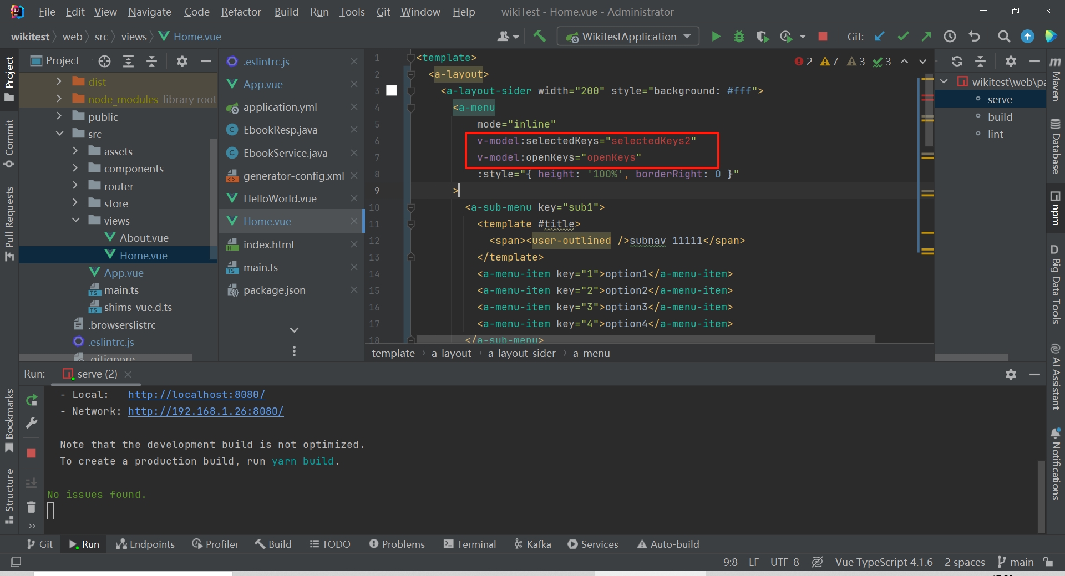Collapse the views folder in project tree
Viewport: 1065px width, 576px height.
click(75, 221)
